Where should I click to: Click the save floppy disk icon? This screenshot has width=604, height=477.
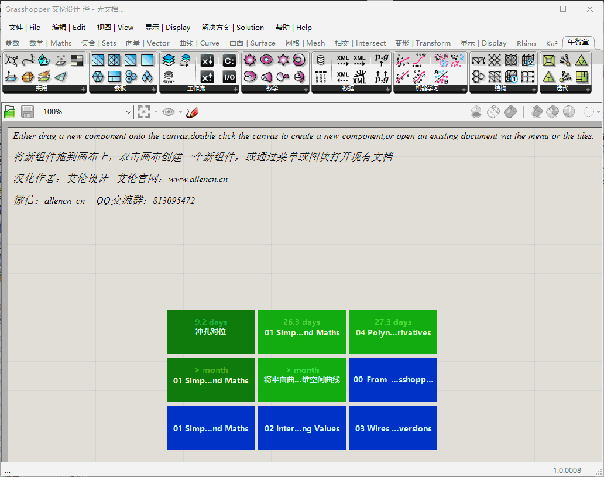(28, 112)
